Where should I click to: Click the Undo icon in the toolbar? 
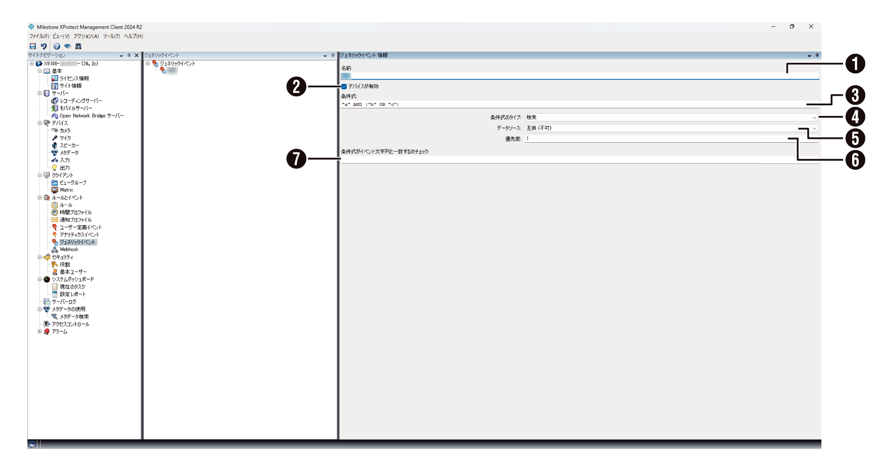pos(44,46)
